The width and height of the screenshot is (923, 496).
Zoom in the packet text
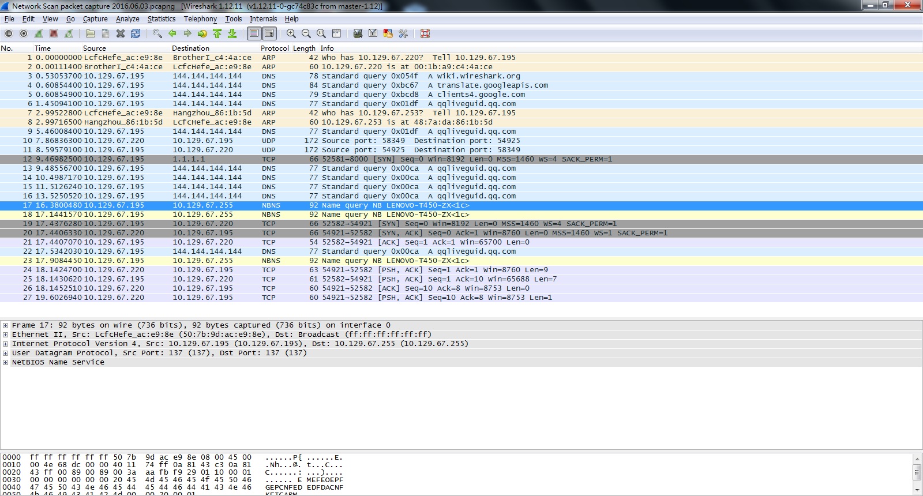coord(291,33)
